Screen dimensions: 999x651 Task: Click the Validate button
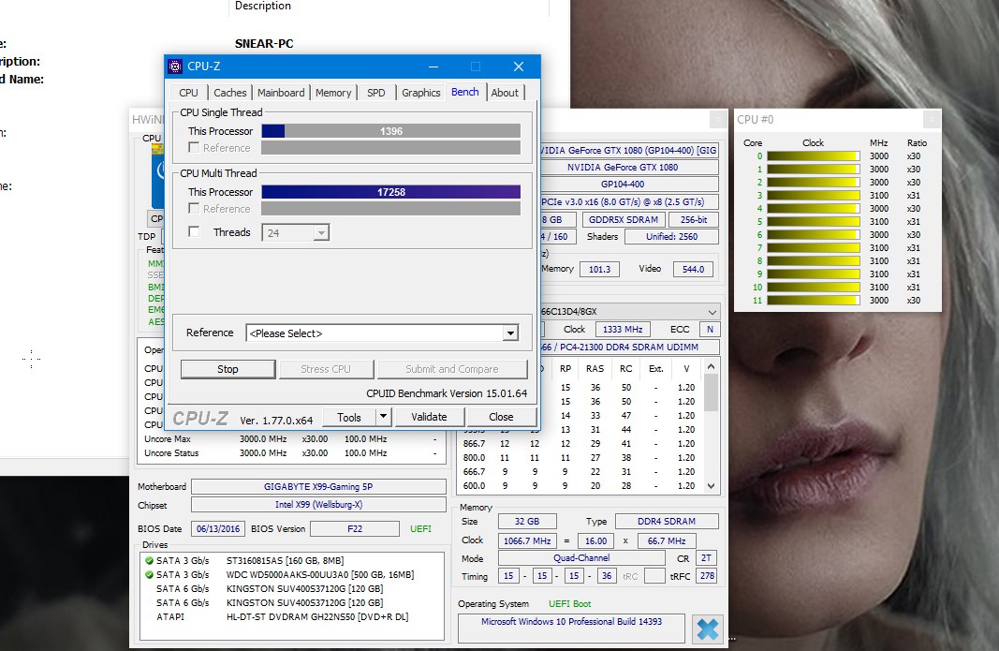pyautogui.click(x=429, y=417)
